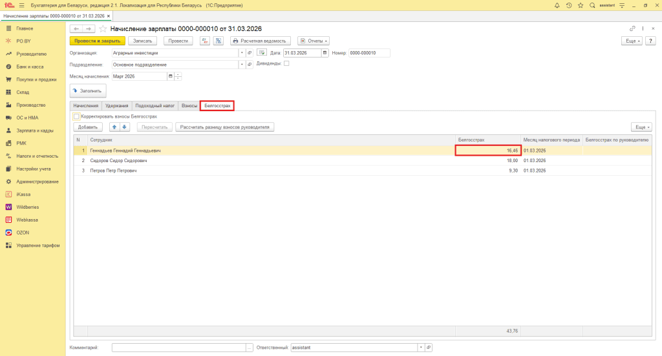Show document postings Дт/Кт icon
The image size is (662, 356).
tap(205, 41)
